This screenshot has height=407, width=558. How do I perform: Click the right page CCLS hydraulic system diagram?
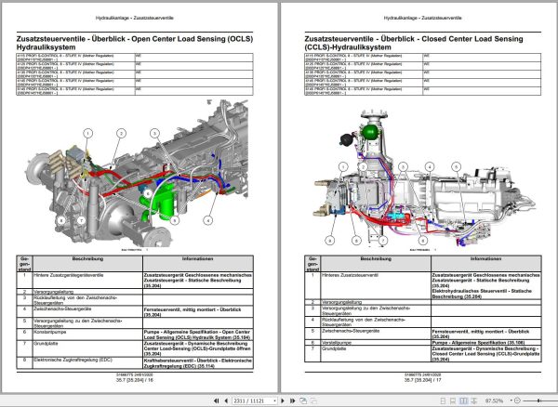point(423,177)
